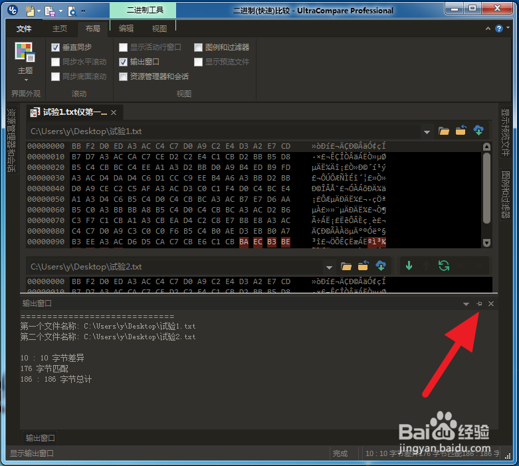Image resolution: width=519 pixels, height=466 pixels.
Task: Click the print preview icon in quick access toolbar
Action: [x=72, y=11]
